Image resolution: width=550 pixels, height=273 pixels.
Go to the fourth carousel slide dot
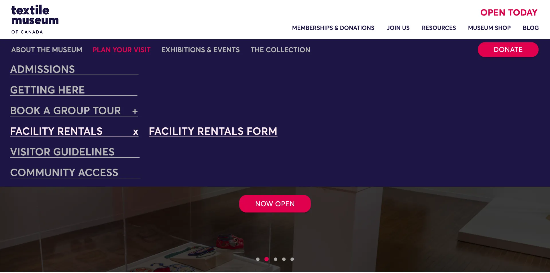[x=284, y=259]
